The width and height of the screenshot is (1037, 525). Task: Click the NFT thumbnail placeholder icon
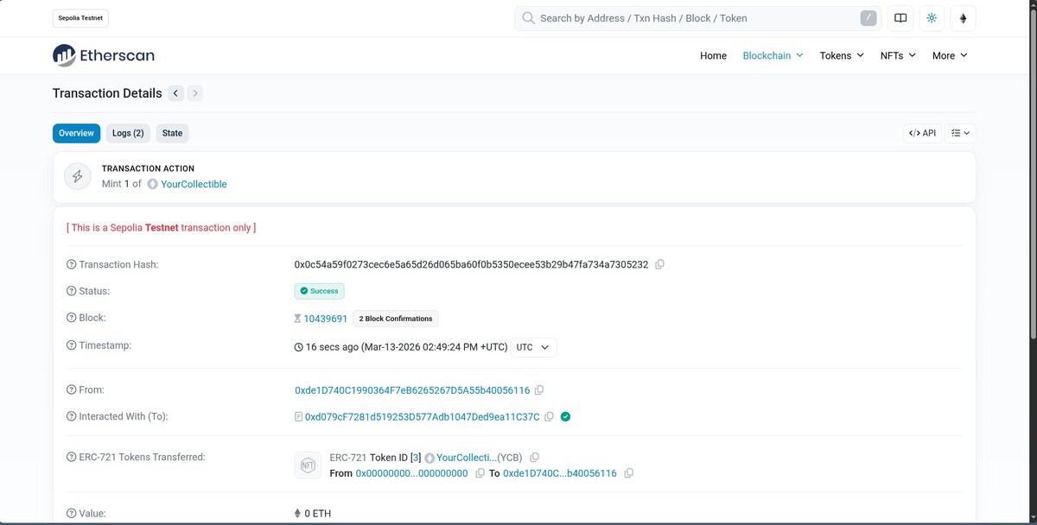(308, 465)
